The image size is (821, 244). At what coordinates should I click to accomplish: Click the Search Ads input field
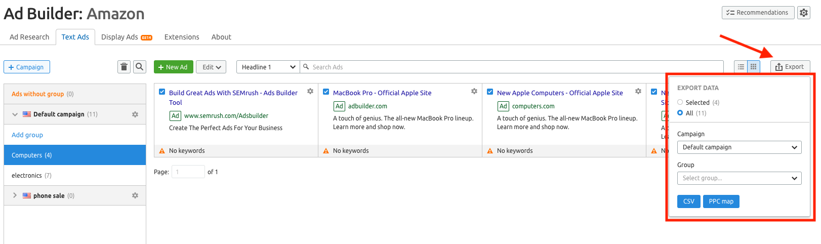coord(512,67)
